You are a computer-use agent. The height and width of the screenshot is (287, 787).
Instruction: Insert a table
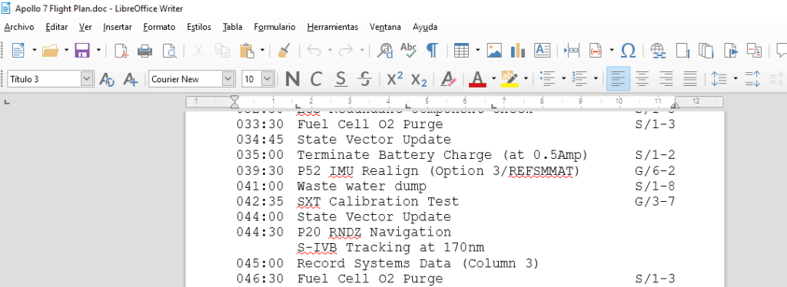[x=461, y=50]
